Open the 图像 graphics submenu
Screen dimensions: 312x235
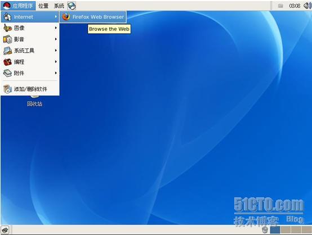tap(30, 28)
